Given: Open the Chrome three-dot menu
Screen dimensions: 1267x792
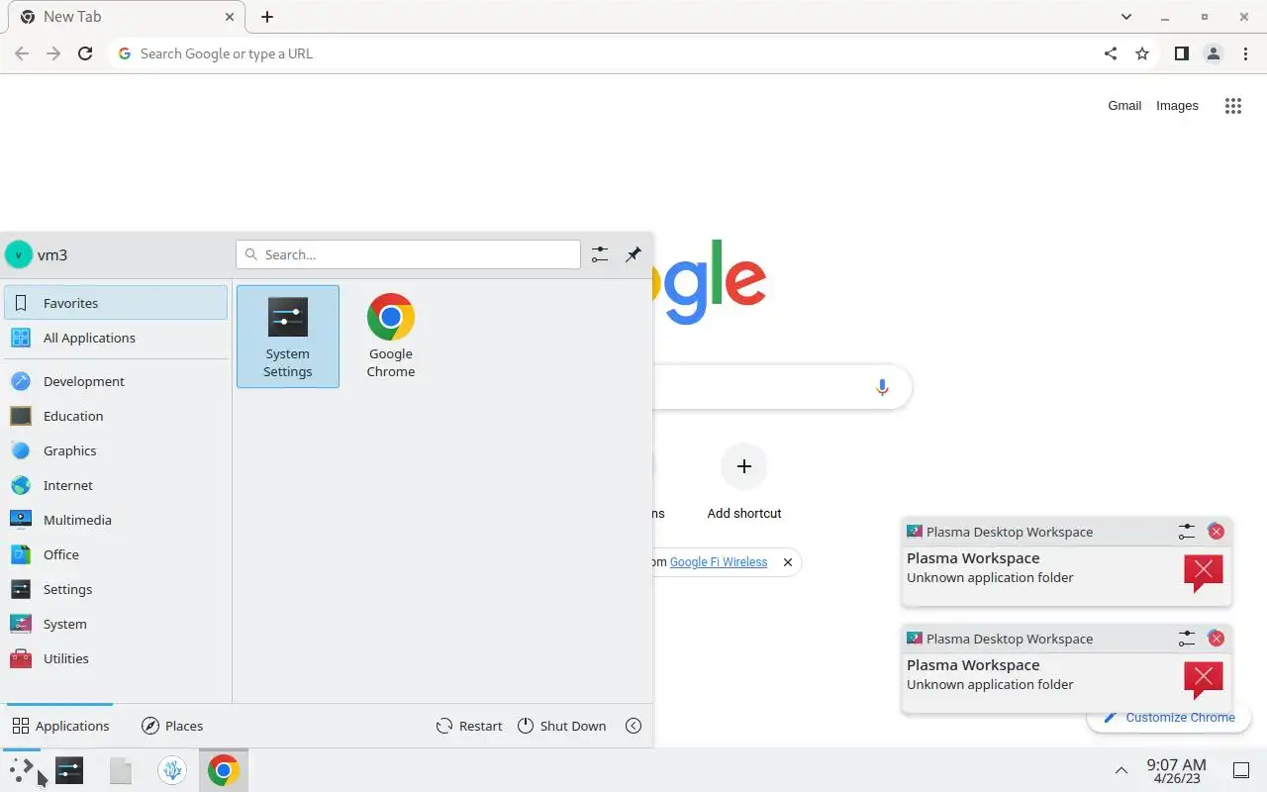Looking at the screenshot, I should click(x=1244, y=53).
